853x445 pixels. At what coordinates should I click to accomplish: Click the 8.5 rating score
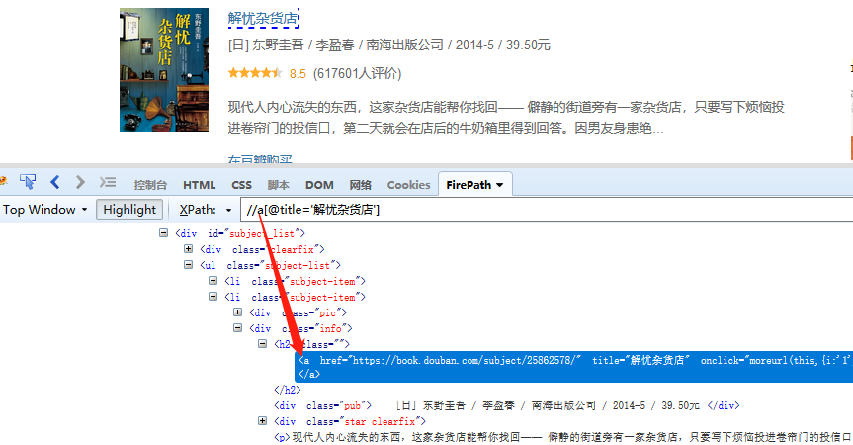298,74
